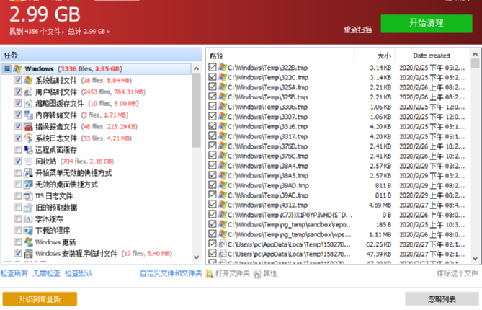482x310 pixels.
Task: Click the 系统临时文件 Windows flag icon
Action: point(28,81)
